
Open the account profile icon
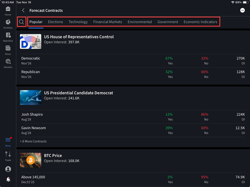pyautogui.click(x=8, y=169)
